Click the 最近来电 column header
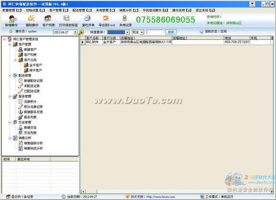 pyautogui.click(x=33, y=159)
